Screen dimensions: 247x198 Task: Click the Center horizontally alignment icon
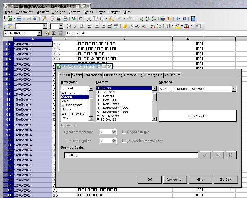97,26
